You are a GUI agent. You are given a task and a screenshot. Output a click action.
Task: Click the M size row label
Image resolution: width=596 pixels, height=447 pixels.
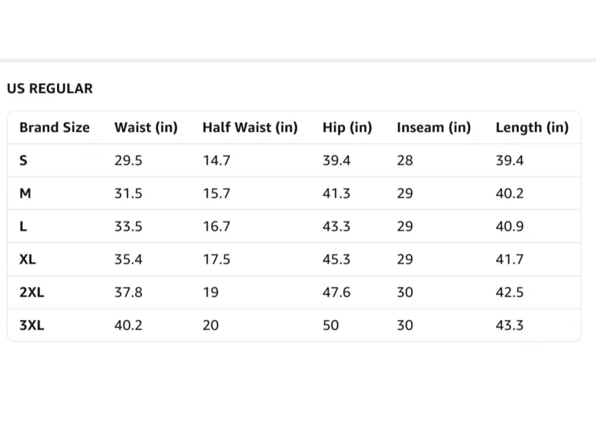pyautogui.click(x=25, y=194)
